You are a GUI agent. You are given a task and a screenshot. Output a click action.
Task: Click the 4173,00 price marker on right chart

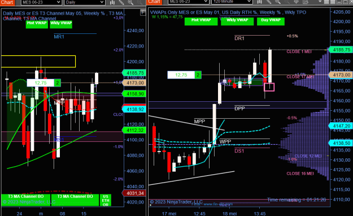(341, 75)
